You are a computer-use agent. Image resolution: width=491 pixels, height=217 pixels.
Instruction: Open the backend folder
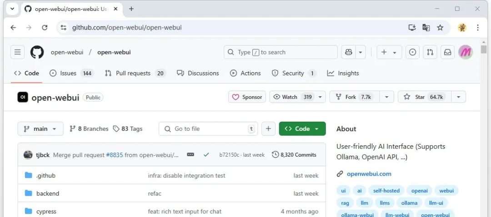(x=48, y=193)
